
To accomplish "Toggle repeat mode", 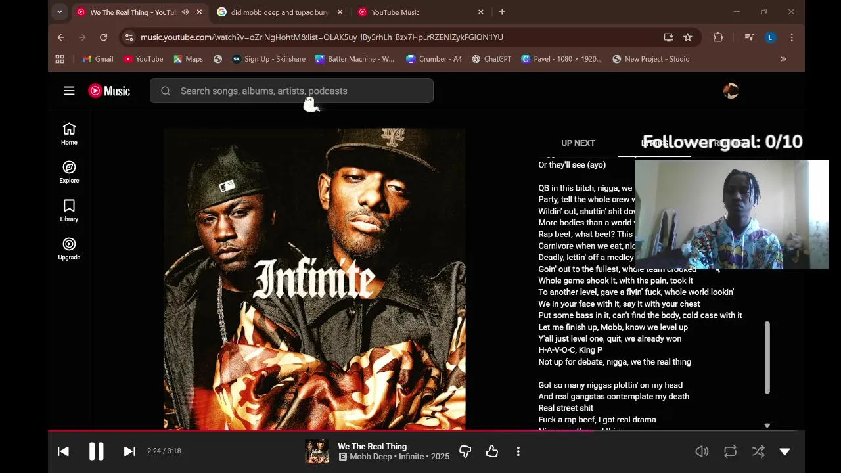I will coord(730,451).
